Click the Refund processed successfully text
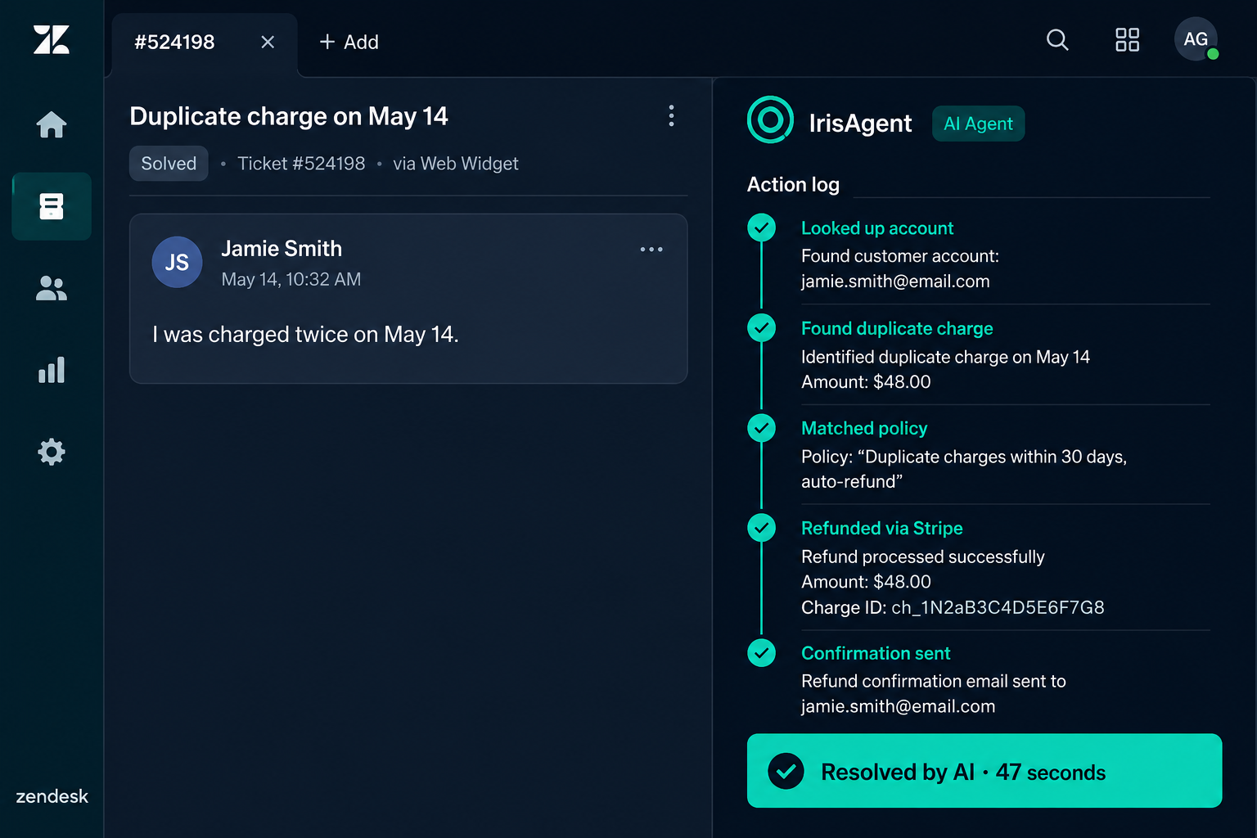1257x838 pixels. click(x=923, y=556)
